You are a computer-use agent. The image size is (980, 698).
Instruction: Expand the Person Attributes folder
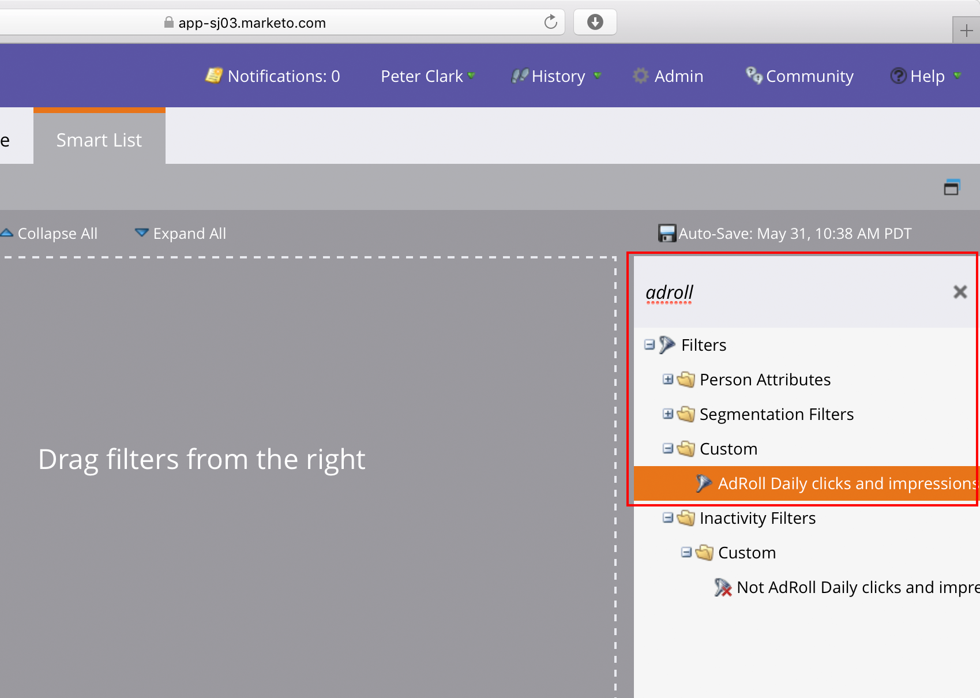668,379
